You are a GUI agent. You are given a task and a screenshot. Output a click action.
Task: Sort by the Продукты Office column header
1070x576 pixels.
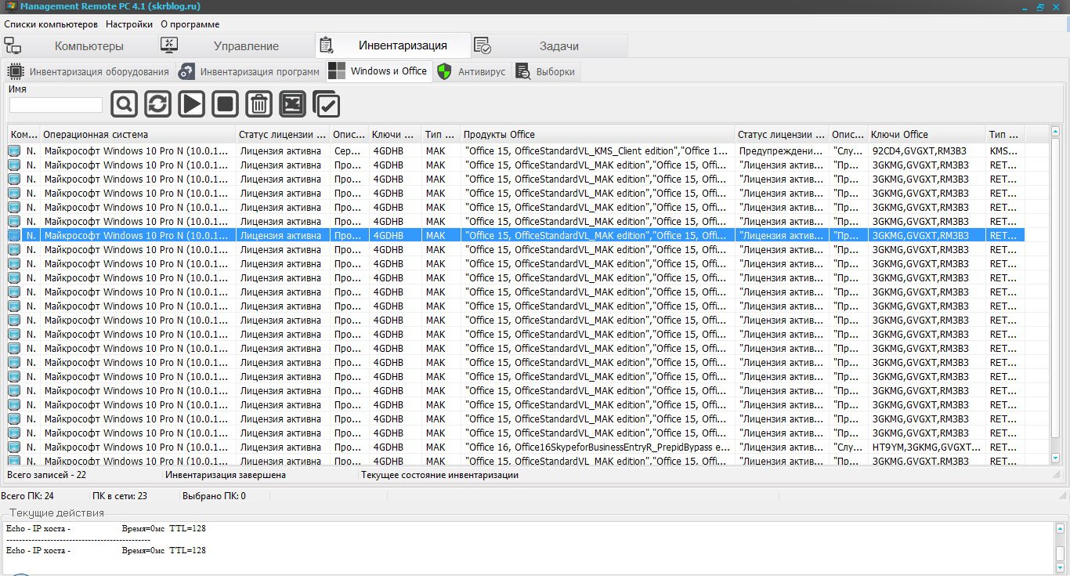598,135
